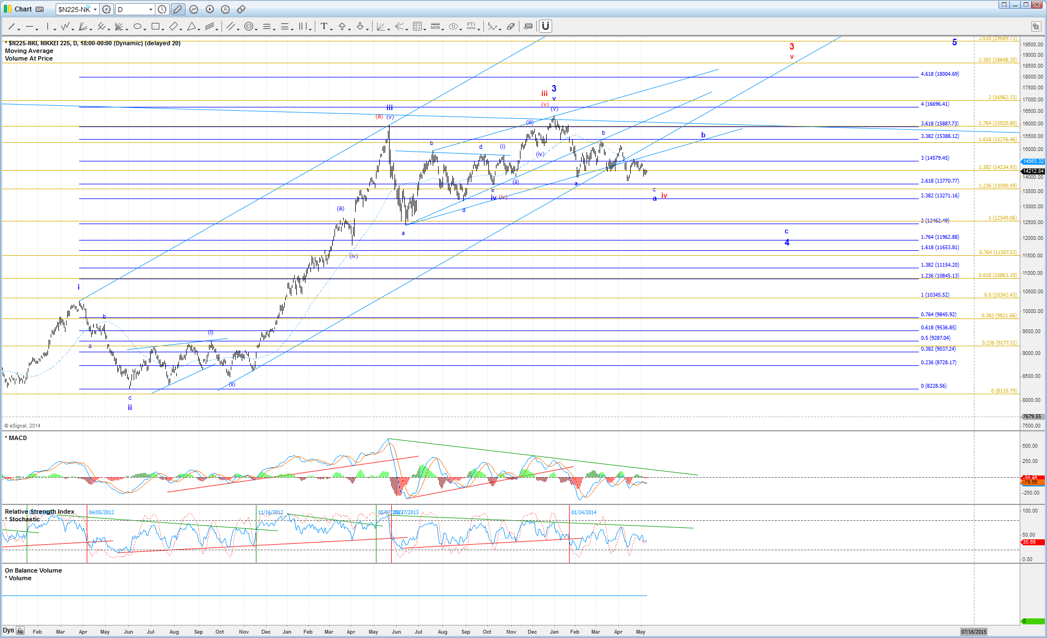The image size is (1047, 638).
Task: Select the triangle drawing tool
Action: pos(192,26)
